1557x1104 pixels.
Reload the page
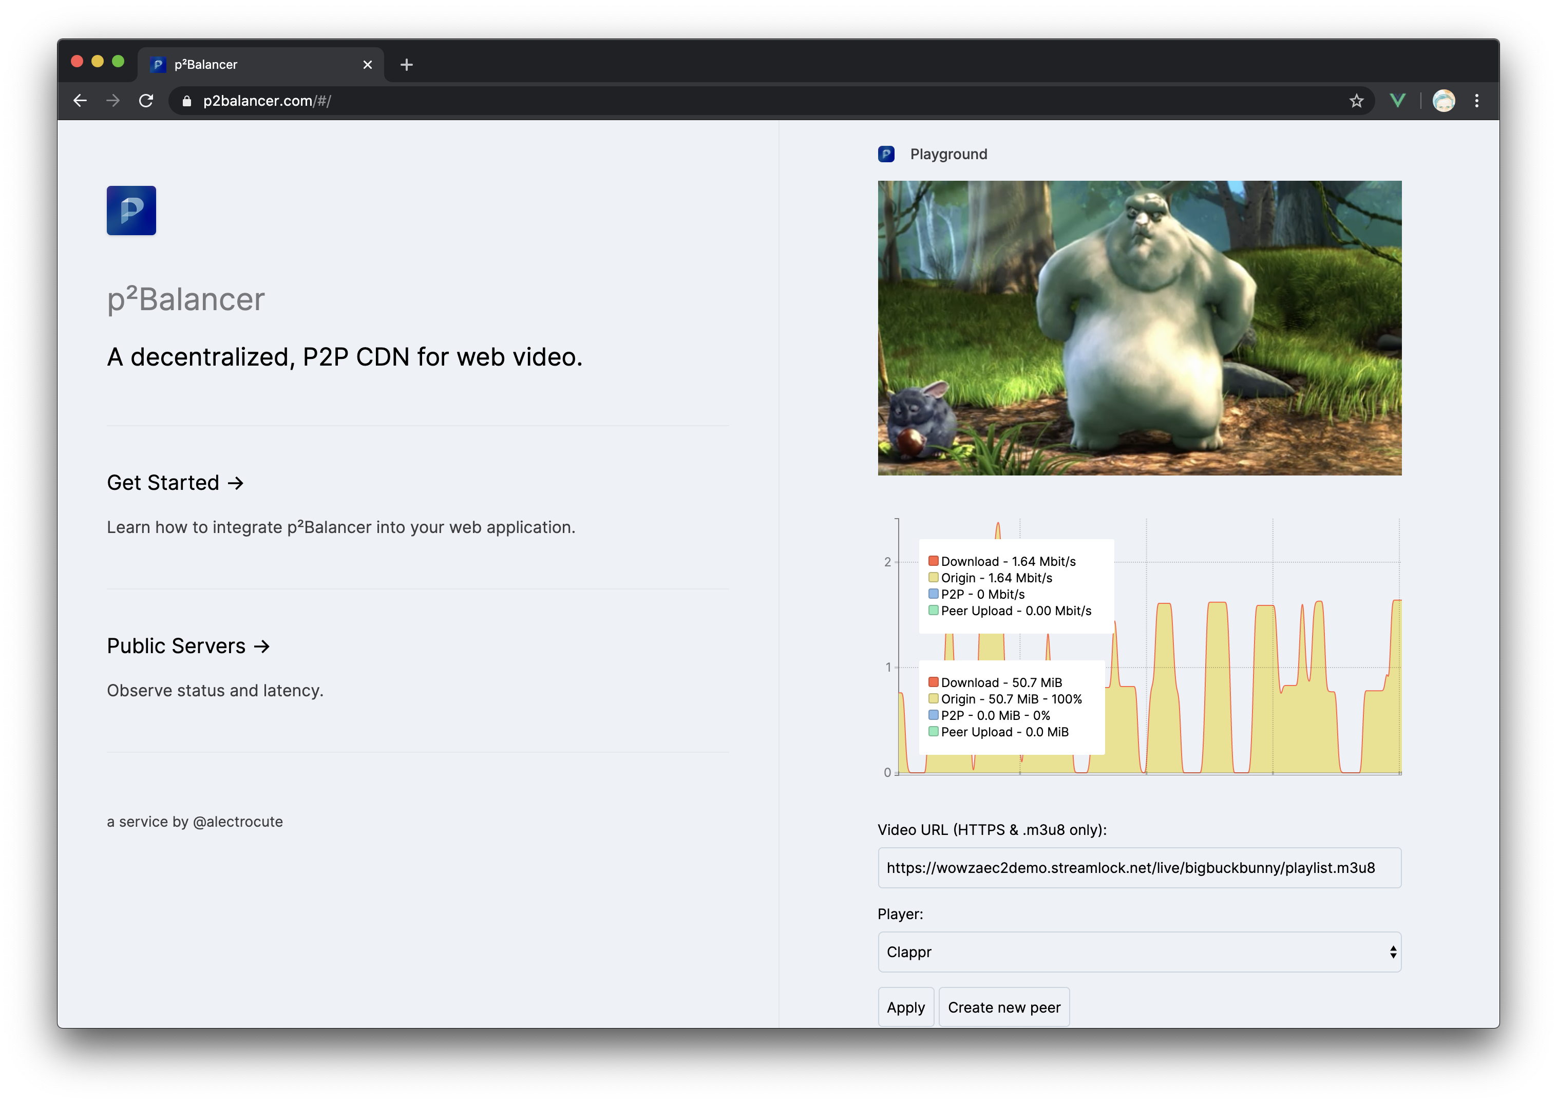[x=147, y=101]
